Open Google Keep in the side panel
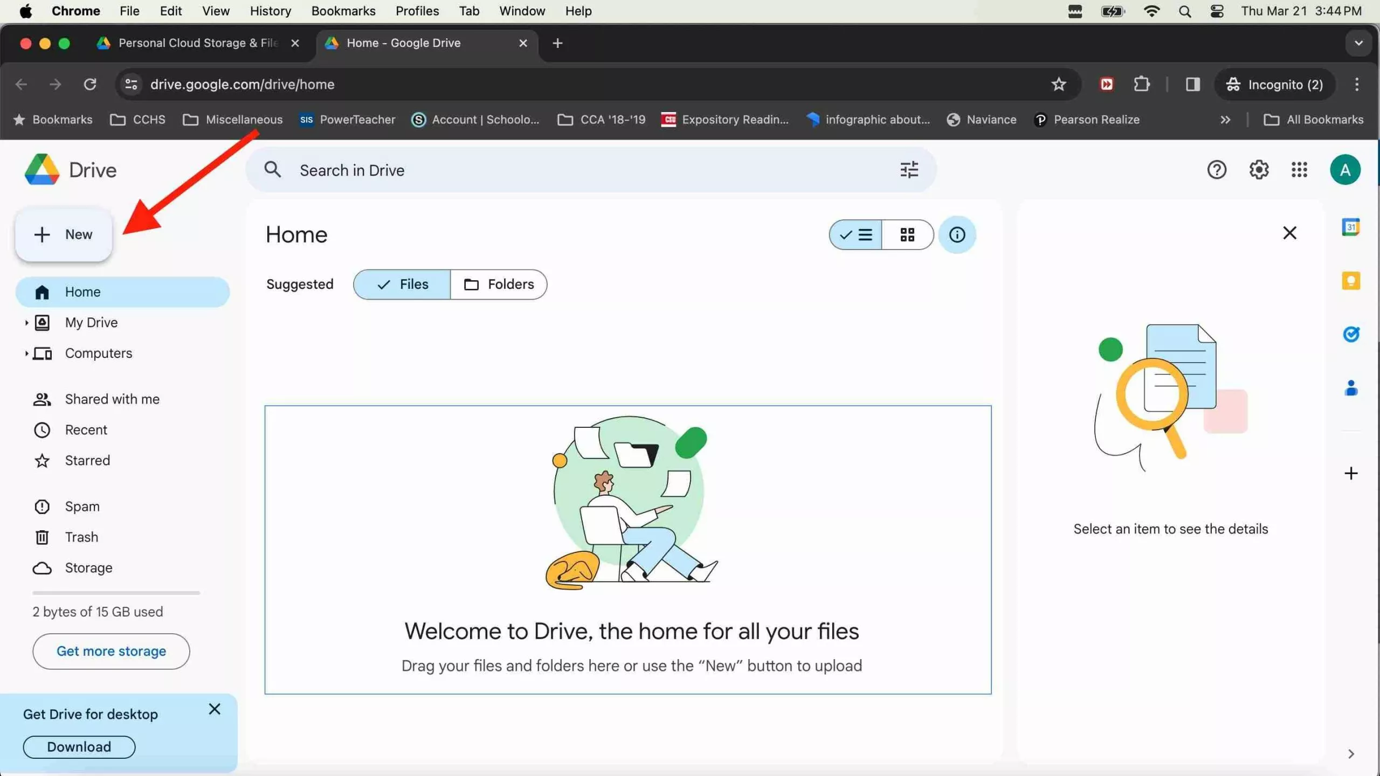The image size is (1380, 776). 1351,281
